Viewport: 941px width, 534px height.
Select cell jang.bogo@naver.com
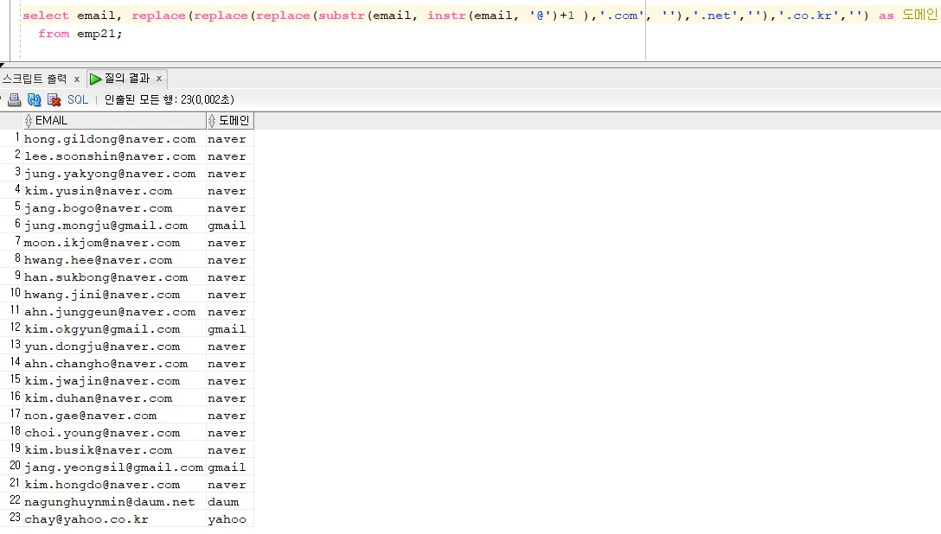(114, 208)
